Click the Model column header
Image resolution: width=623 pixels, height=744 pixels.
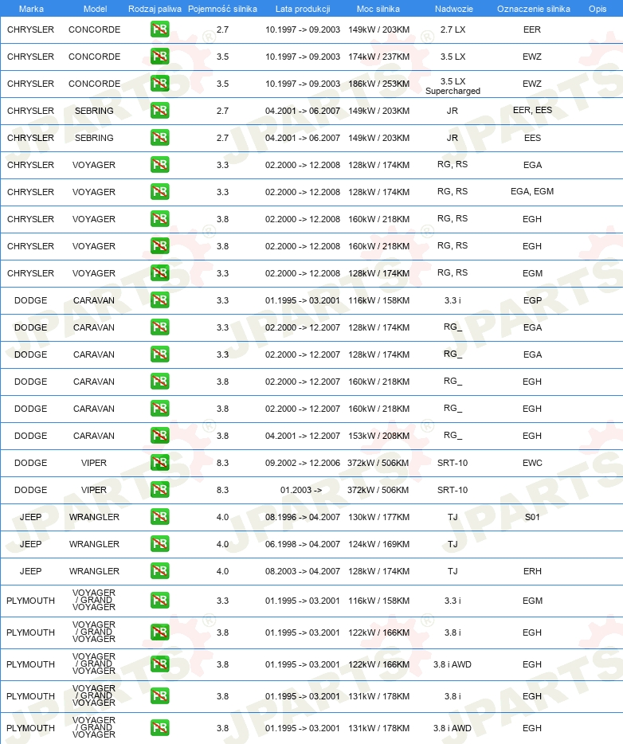(x=95, y=9)
